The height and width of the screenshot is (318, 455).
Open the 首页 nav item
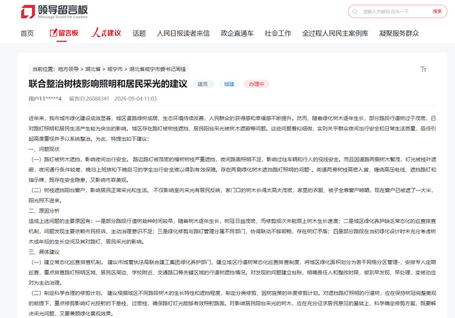coord(27,34)
